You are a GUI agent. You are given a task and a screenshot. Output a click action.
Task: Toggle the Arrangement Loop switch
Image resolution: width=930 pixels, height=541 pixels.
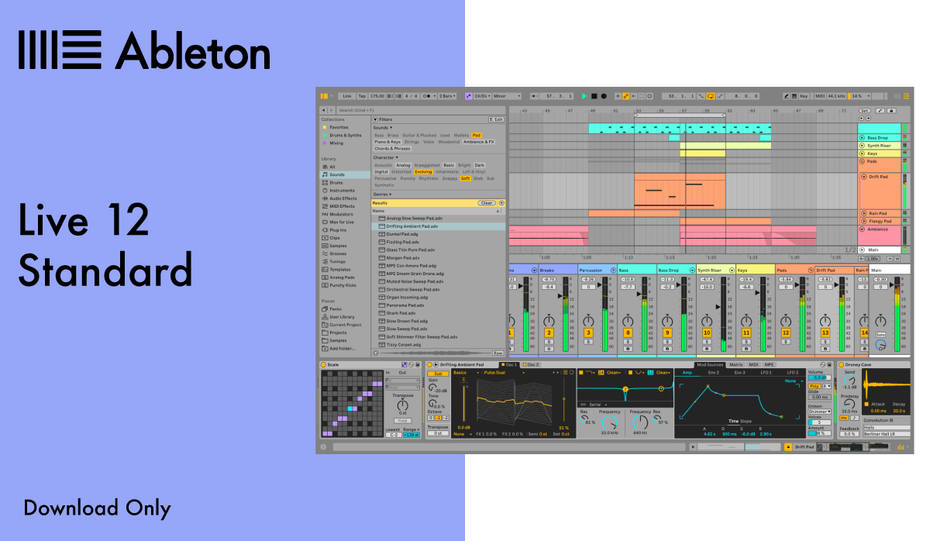(x=710, y=96)
